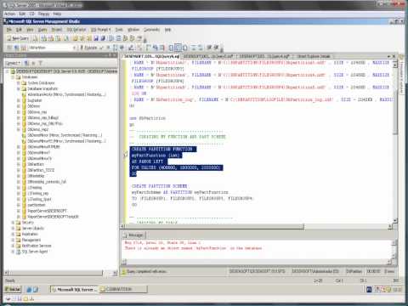
Task: Click the New Query toolbar button
Action: click(18, 38)
